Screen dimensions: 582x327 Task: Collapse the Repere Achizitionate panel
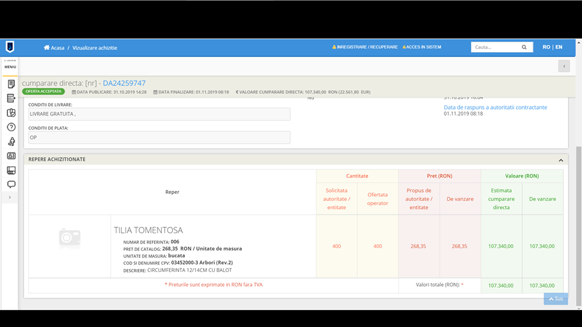[x=561, y=160]
